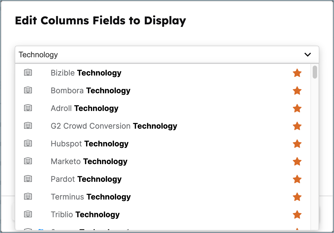
Task: Unfavorite Triblio Technology using its star
Action: pyautogui.click(x=297, y=214)
